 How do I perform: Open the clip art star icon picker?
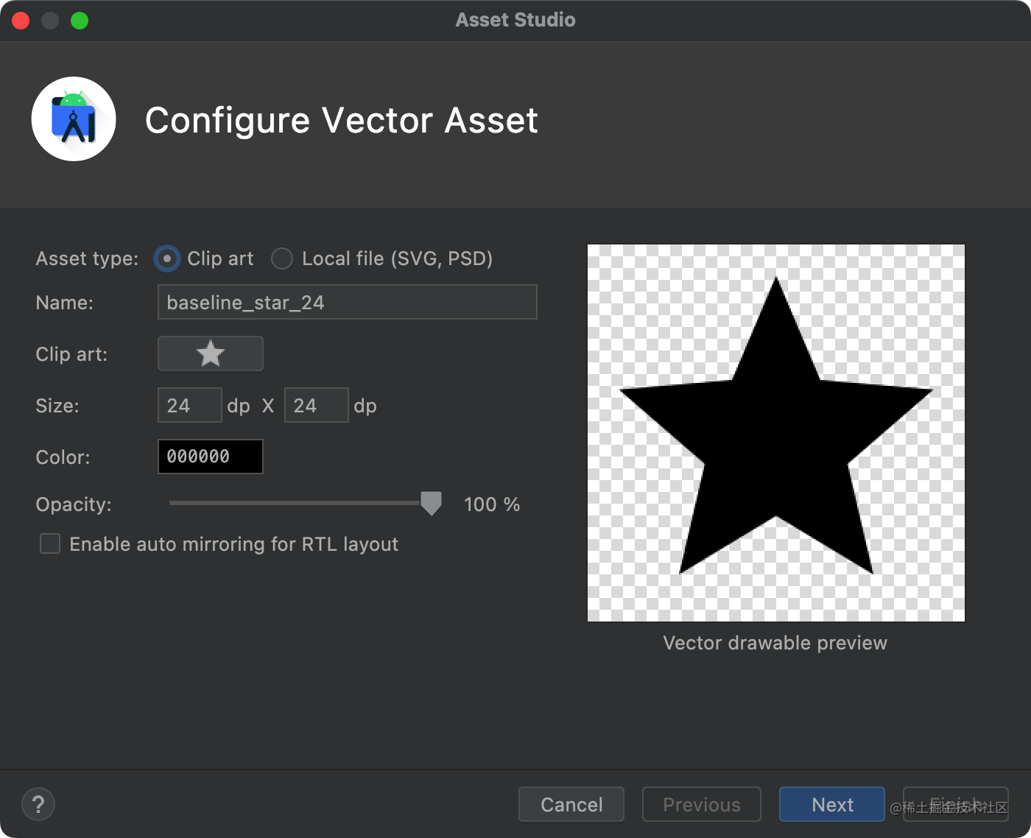pyautogui.click(x=211, y=353)
